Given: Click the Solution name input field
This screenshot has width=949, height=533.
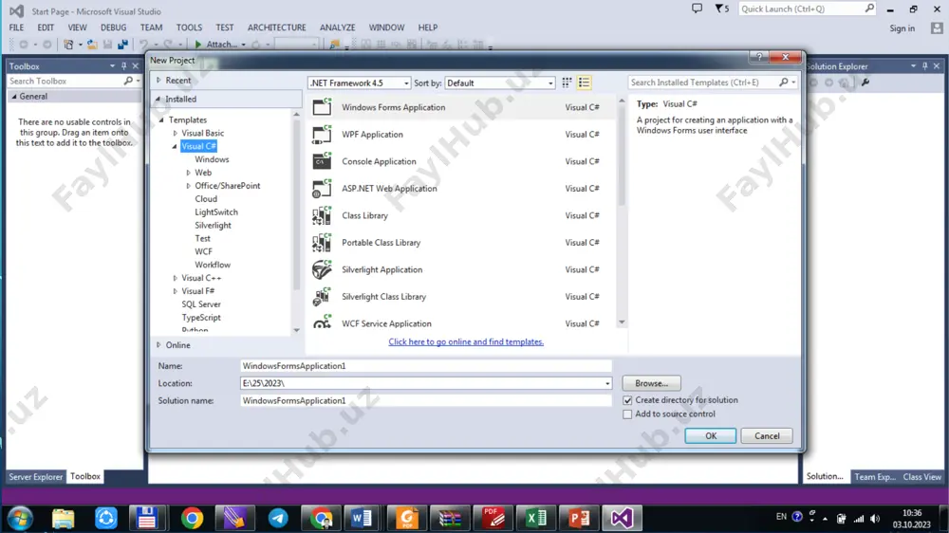Looking at the screenshot, I should (x=426, y=400).
